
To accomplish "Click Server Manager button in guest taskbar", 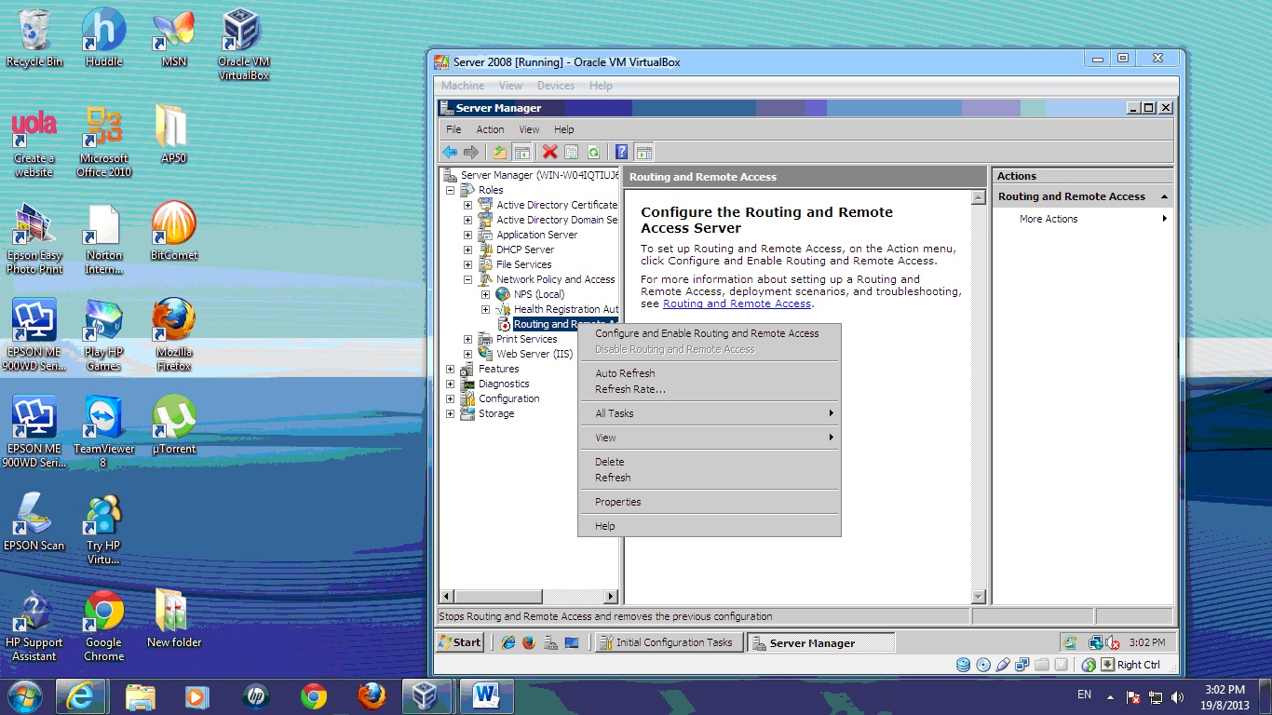I will [820, 642].
